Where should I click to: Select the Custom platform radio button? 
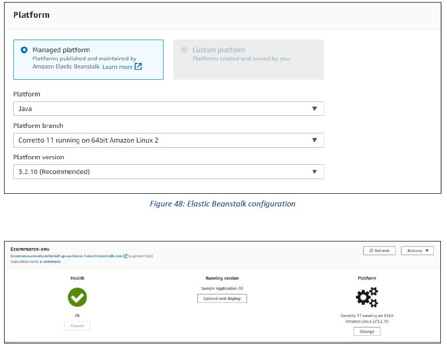[x=184, y=50]
